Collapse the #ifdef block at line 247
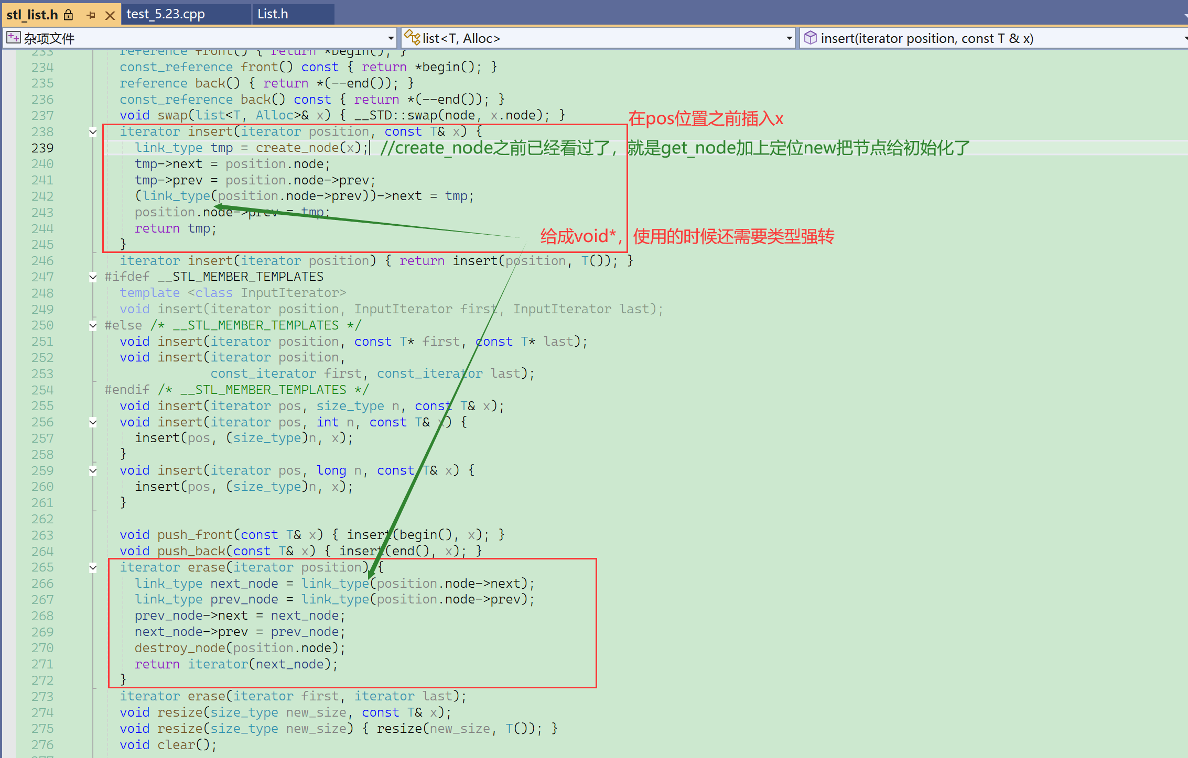This screenshot has width=1188, height=758. click(93, 277)
